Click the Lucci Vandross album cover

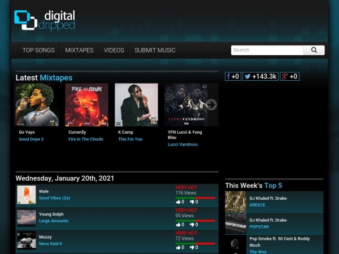click(186, 105)
